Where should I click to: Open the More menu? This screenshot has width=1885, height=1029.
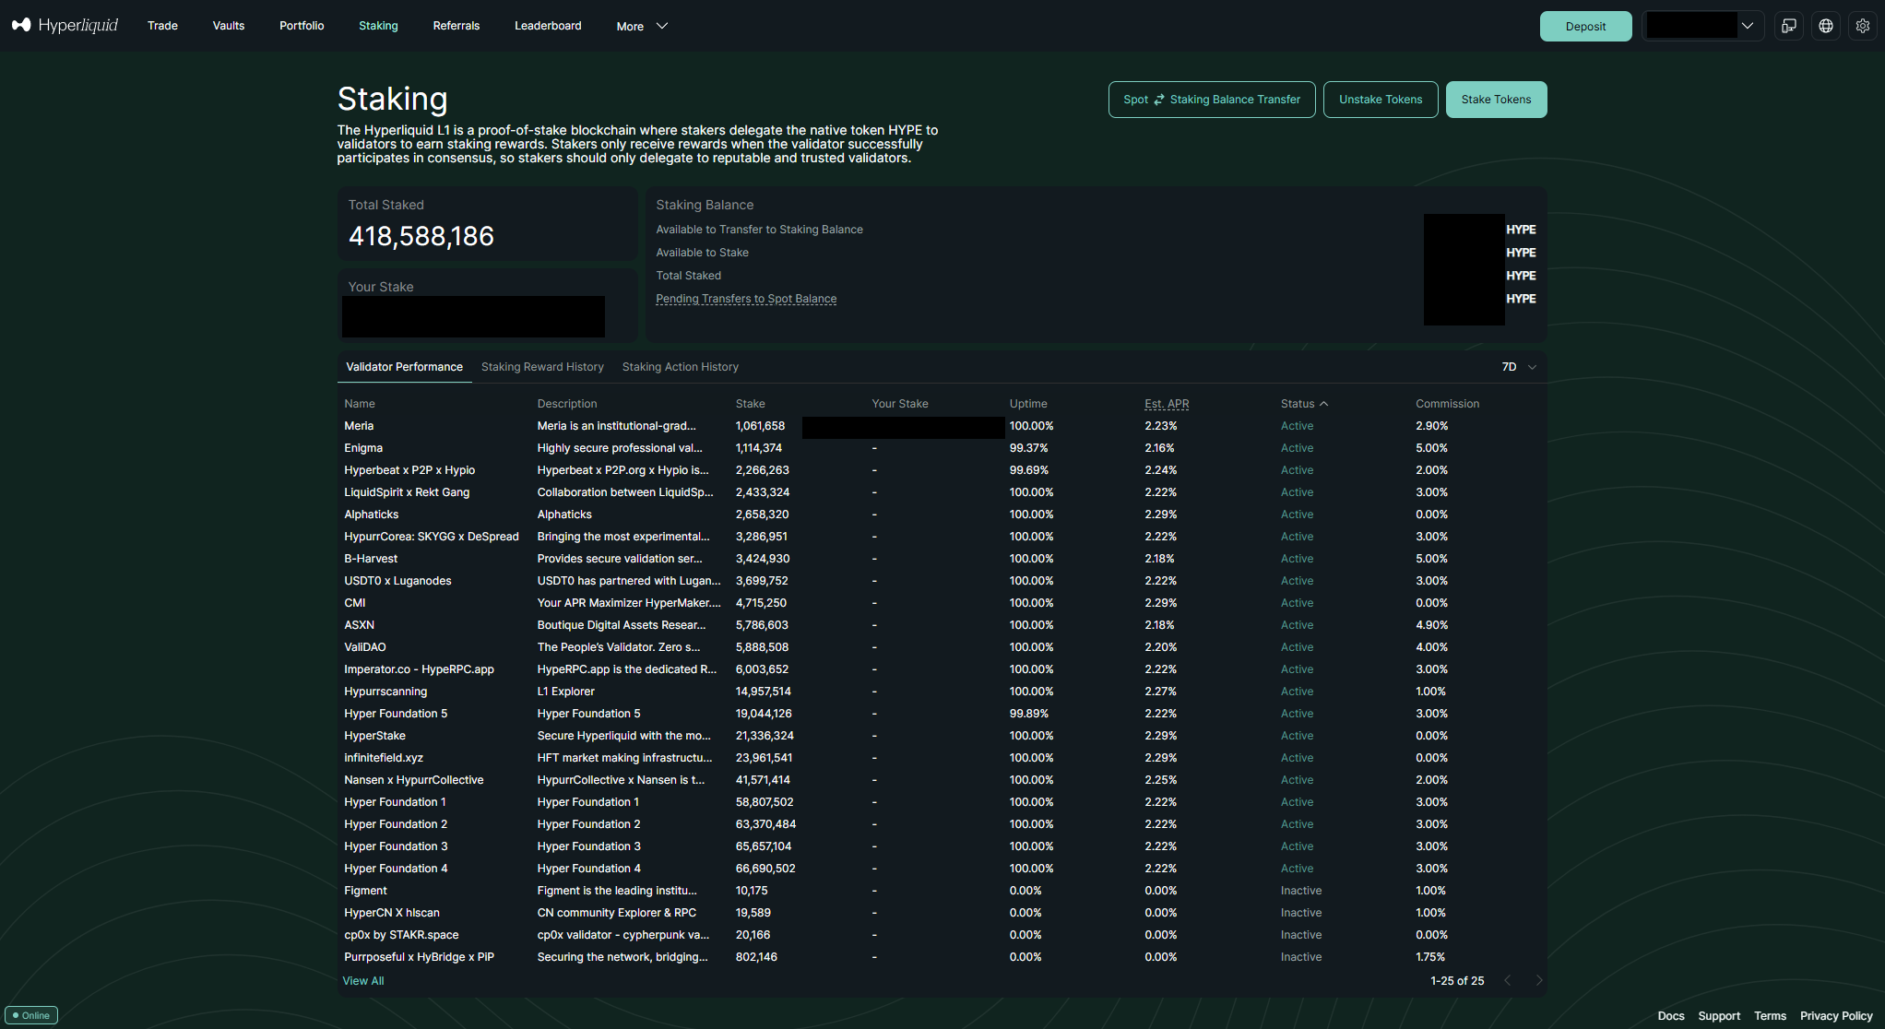pyautogui.click(x=642, y=26)
